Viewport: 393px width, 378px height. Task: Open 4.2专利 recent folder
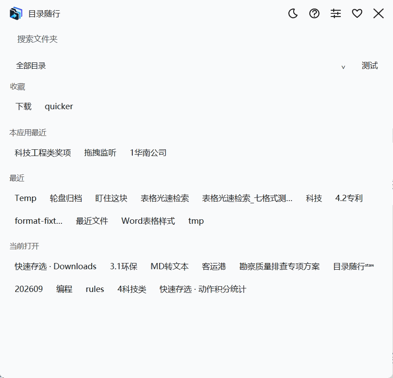349,198
